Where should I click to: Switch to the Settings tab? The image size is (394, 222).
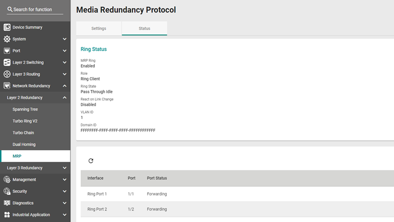[98, 28]
